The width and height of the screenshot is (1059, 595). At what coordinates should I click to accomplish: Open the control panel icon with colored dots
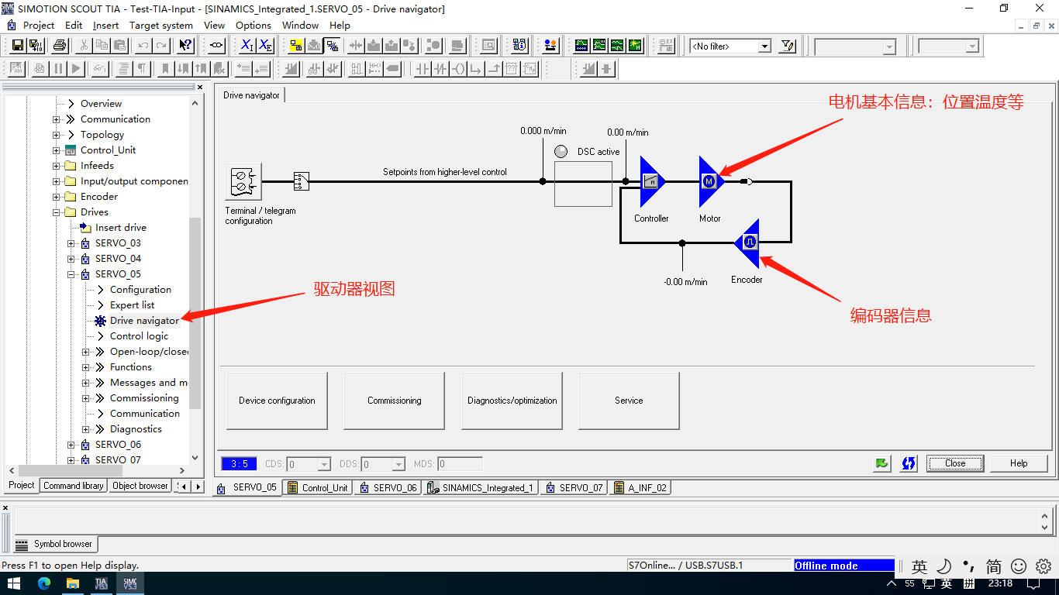(x=550, y=46)
